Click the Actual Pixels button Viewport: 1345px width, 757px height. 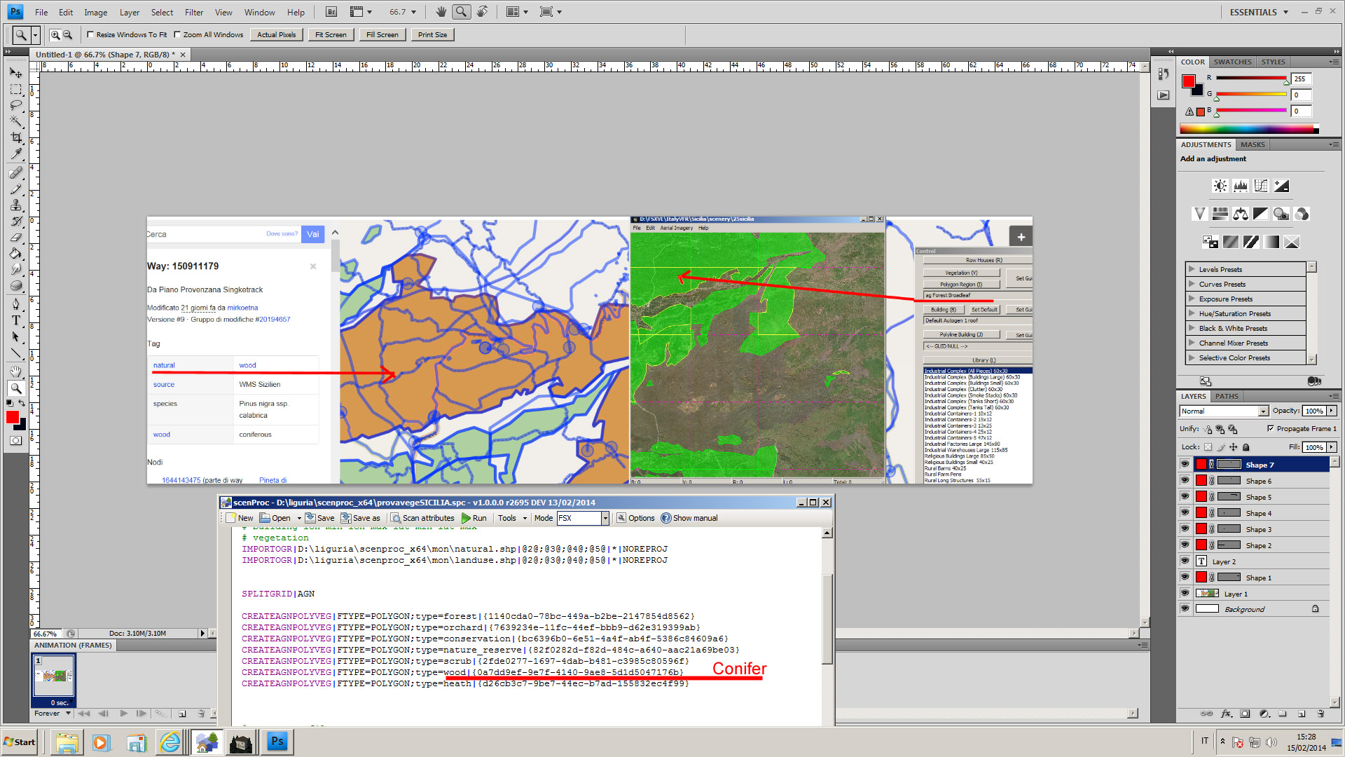pyautogui.click(x=277, y=34)
